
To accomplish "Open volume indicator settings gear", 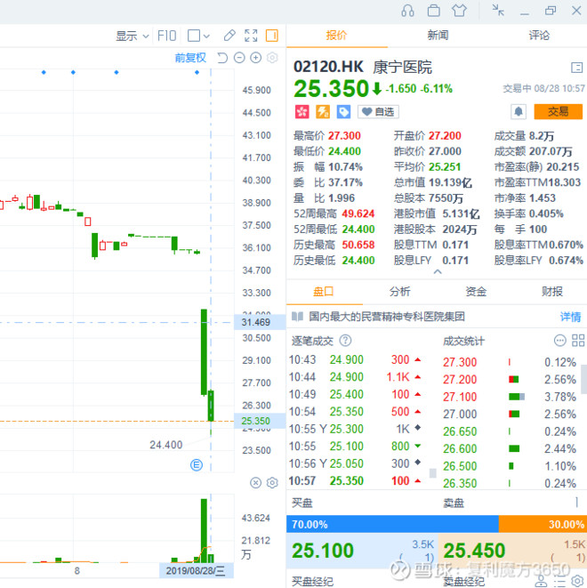I will point(272,483).
